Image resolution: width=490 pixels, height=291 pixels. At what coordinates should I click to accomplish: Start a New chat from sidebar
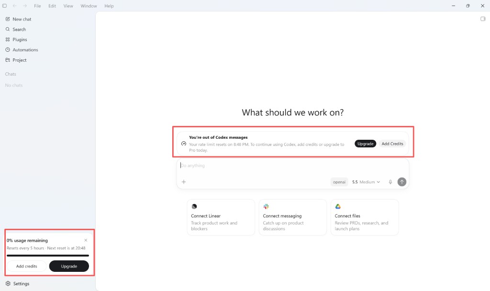point(19,19)
